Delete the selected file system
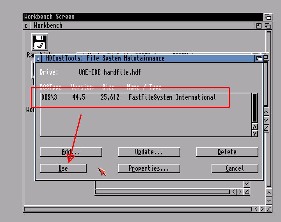The height and width of the screenshot is (222, 281). pos(227,152)
